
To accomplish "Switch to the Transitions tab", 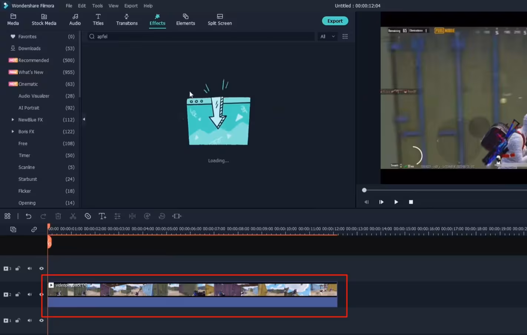I will click(x=127, y=20).
